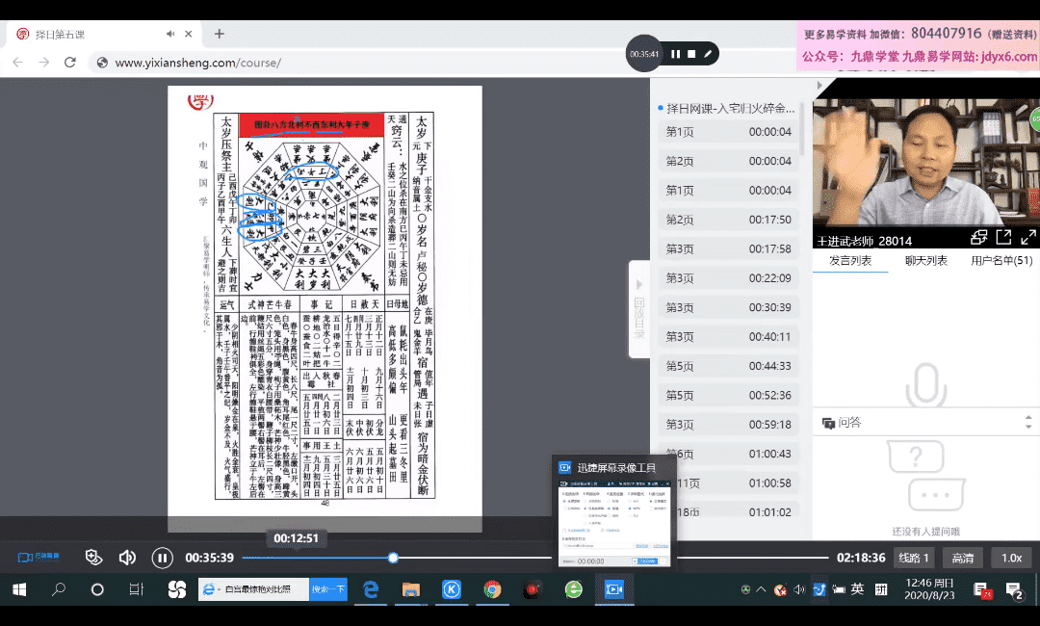Pause the course video playback
This screenshot has height=626, width=1040.
click(162, 558)
